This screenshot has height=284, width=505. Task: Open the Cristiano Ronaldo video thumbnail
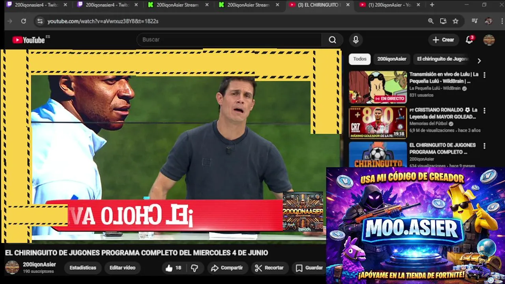[x=378, y=123]
